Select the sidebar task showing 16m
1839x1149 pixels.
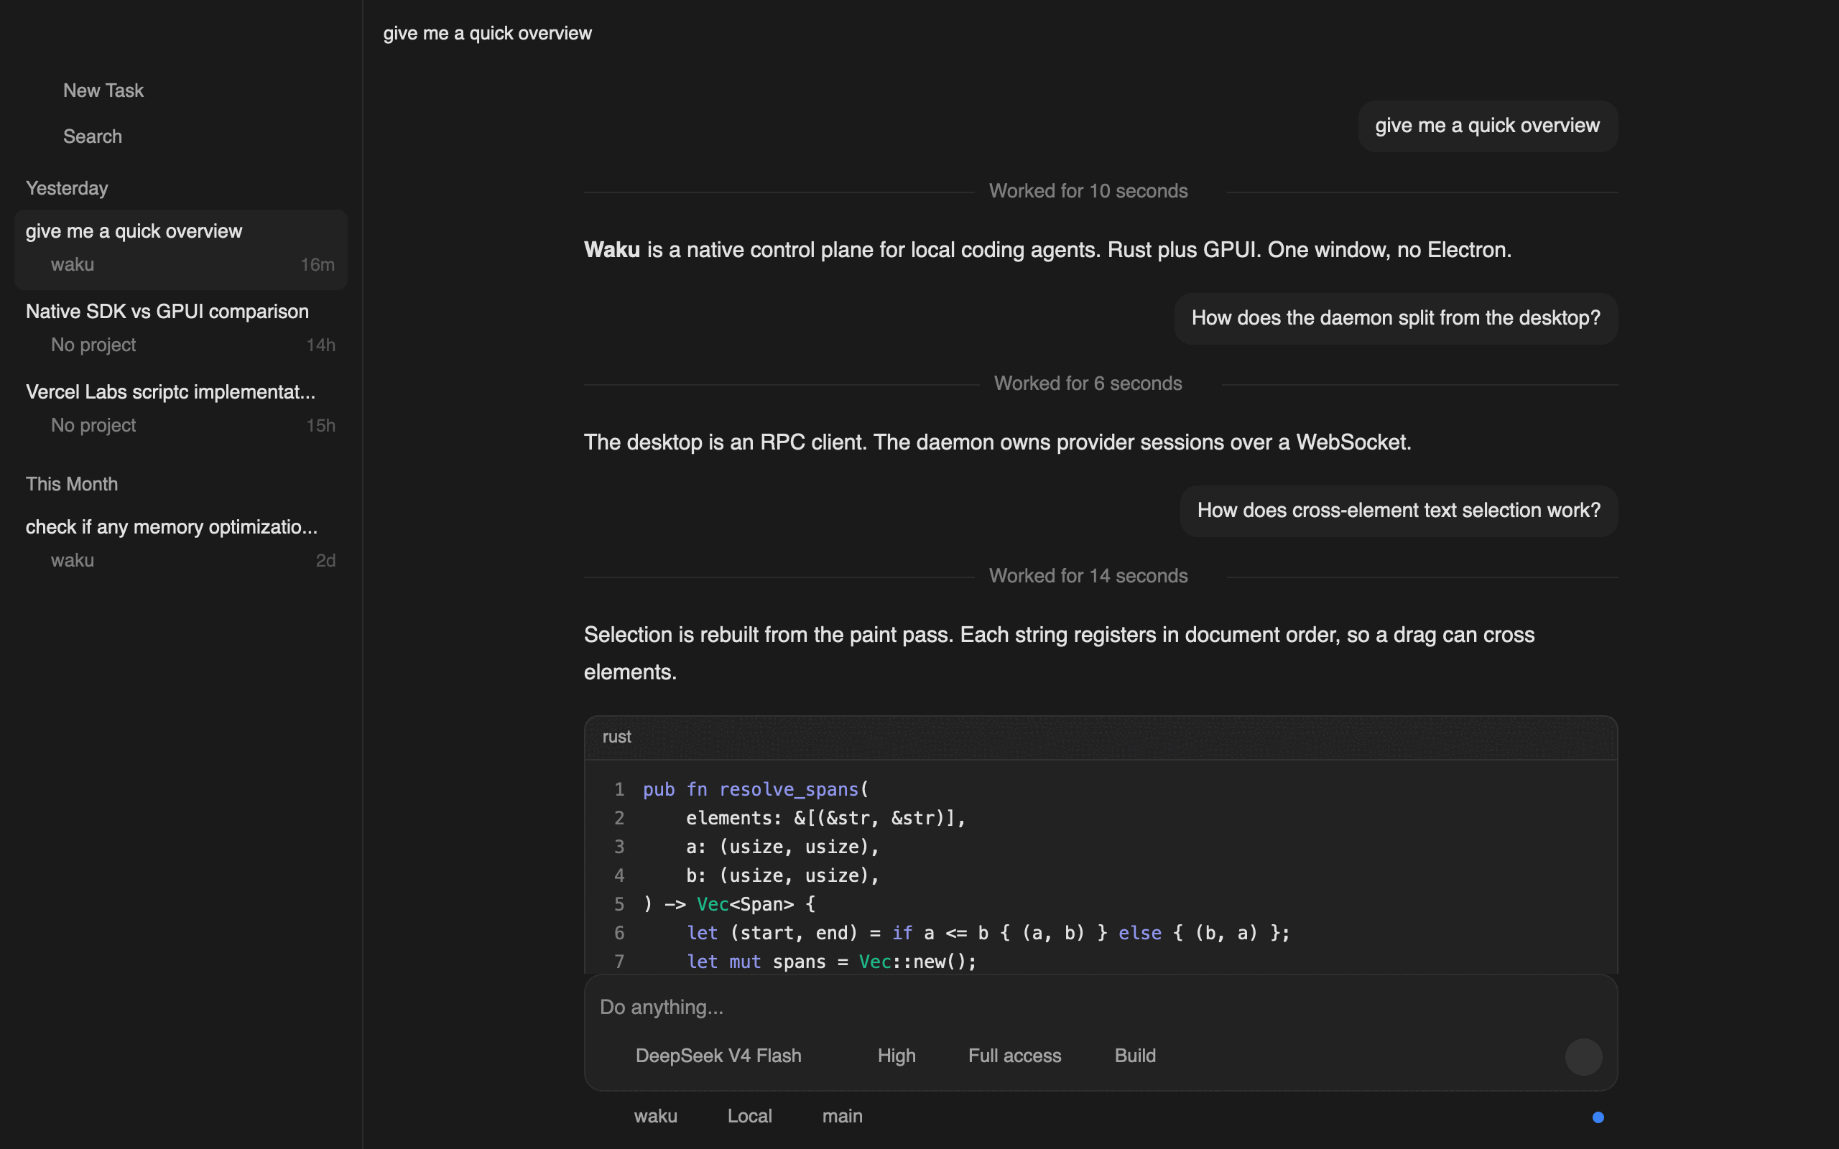point(181,249)
